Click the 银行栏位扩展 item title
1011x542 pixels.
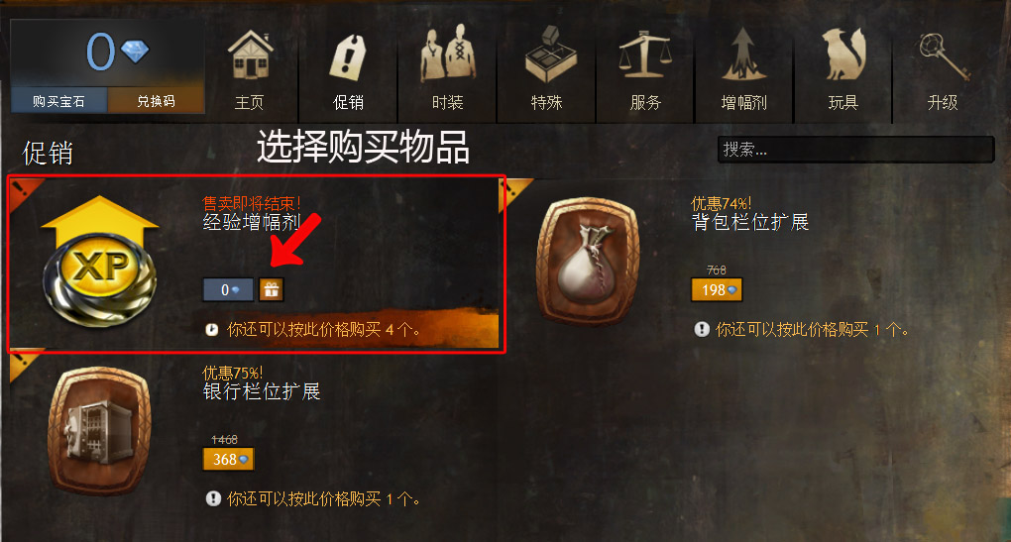point(261,391)
